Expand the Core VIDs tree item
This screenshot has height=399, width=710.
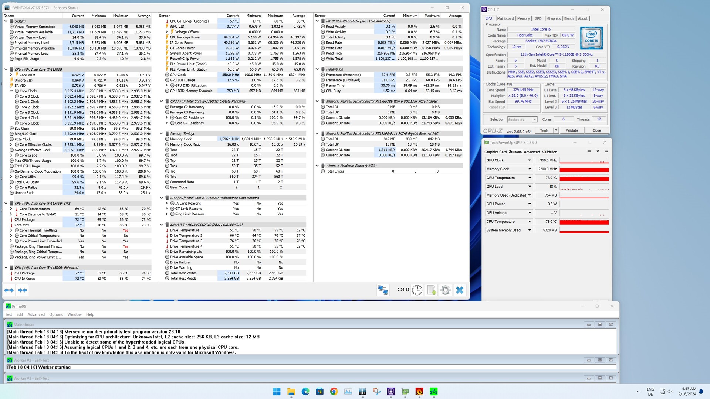11,75
